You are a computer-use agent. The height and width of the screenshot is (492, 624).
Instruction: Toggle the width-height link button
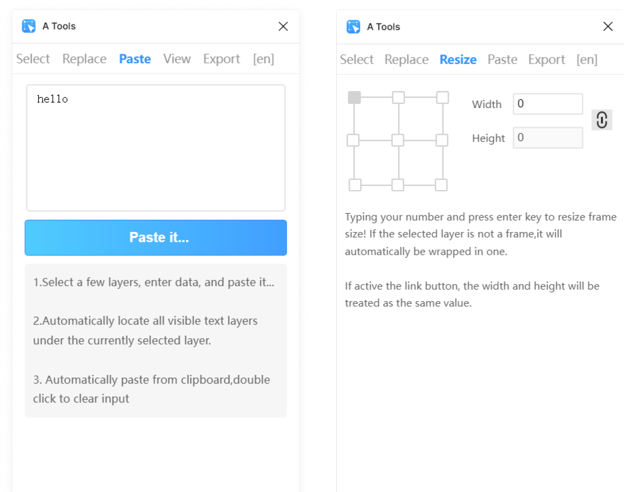[x=602, y=120]
